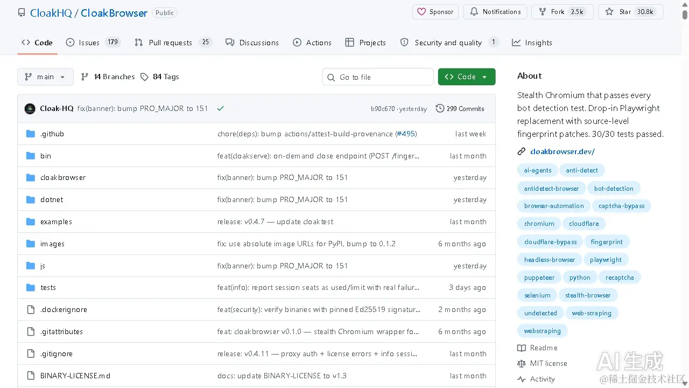Open the Code tab
This screenshot has height=388, width=689.
(37, 43)
